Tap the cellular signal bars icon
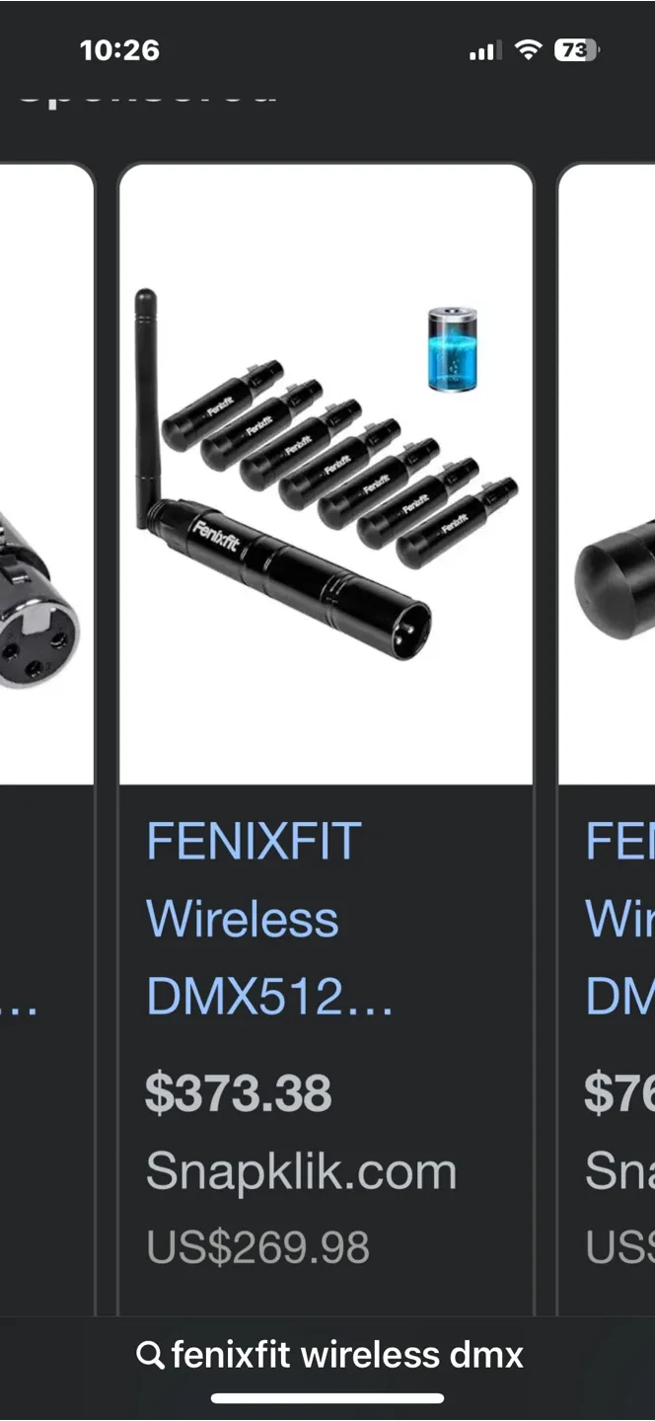 point(485,50)
